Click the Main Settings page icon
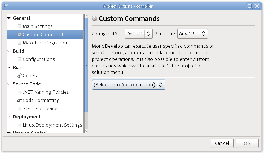This screenshot has height=155, width=266. (19, 26)
